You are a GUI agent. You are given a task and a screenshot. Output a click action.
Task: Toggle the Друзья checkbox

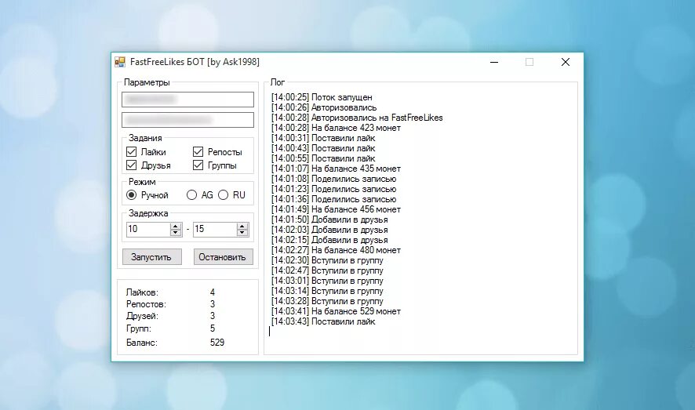[x=131, y=165]
